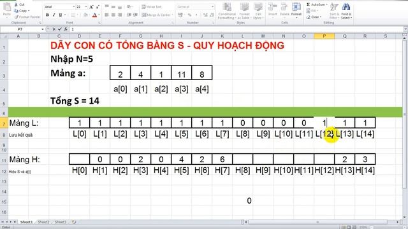Click the Bottom Align icon
This screenshot has width=408, height=229.
point(120,7)
